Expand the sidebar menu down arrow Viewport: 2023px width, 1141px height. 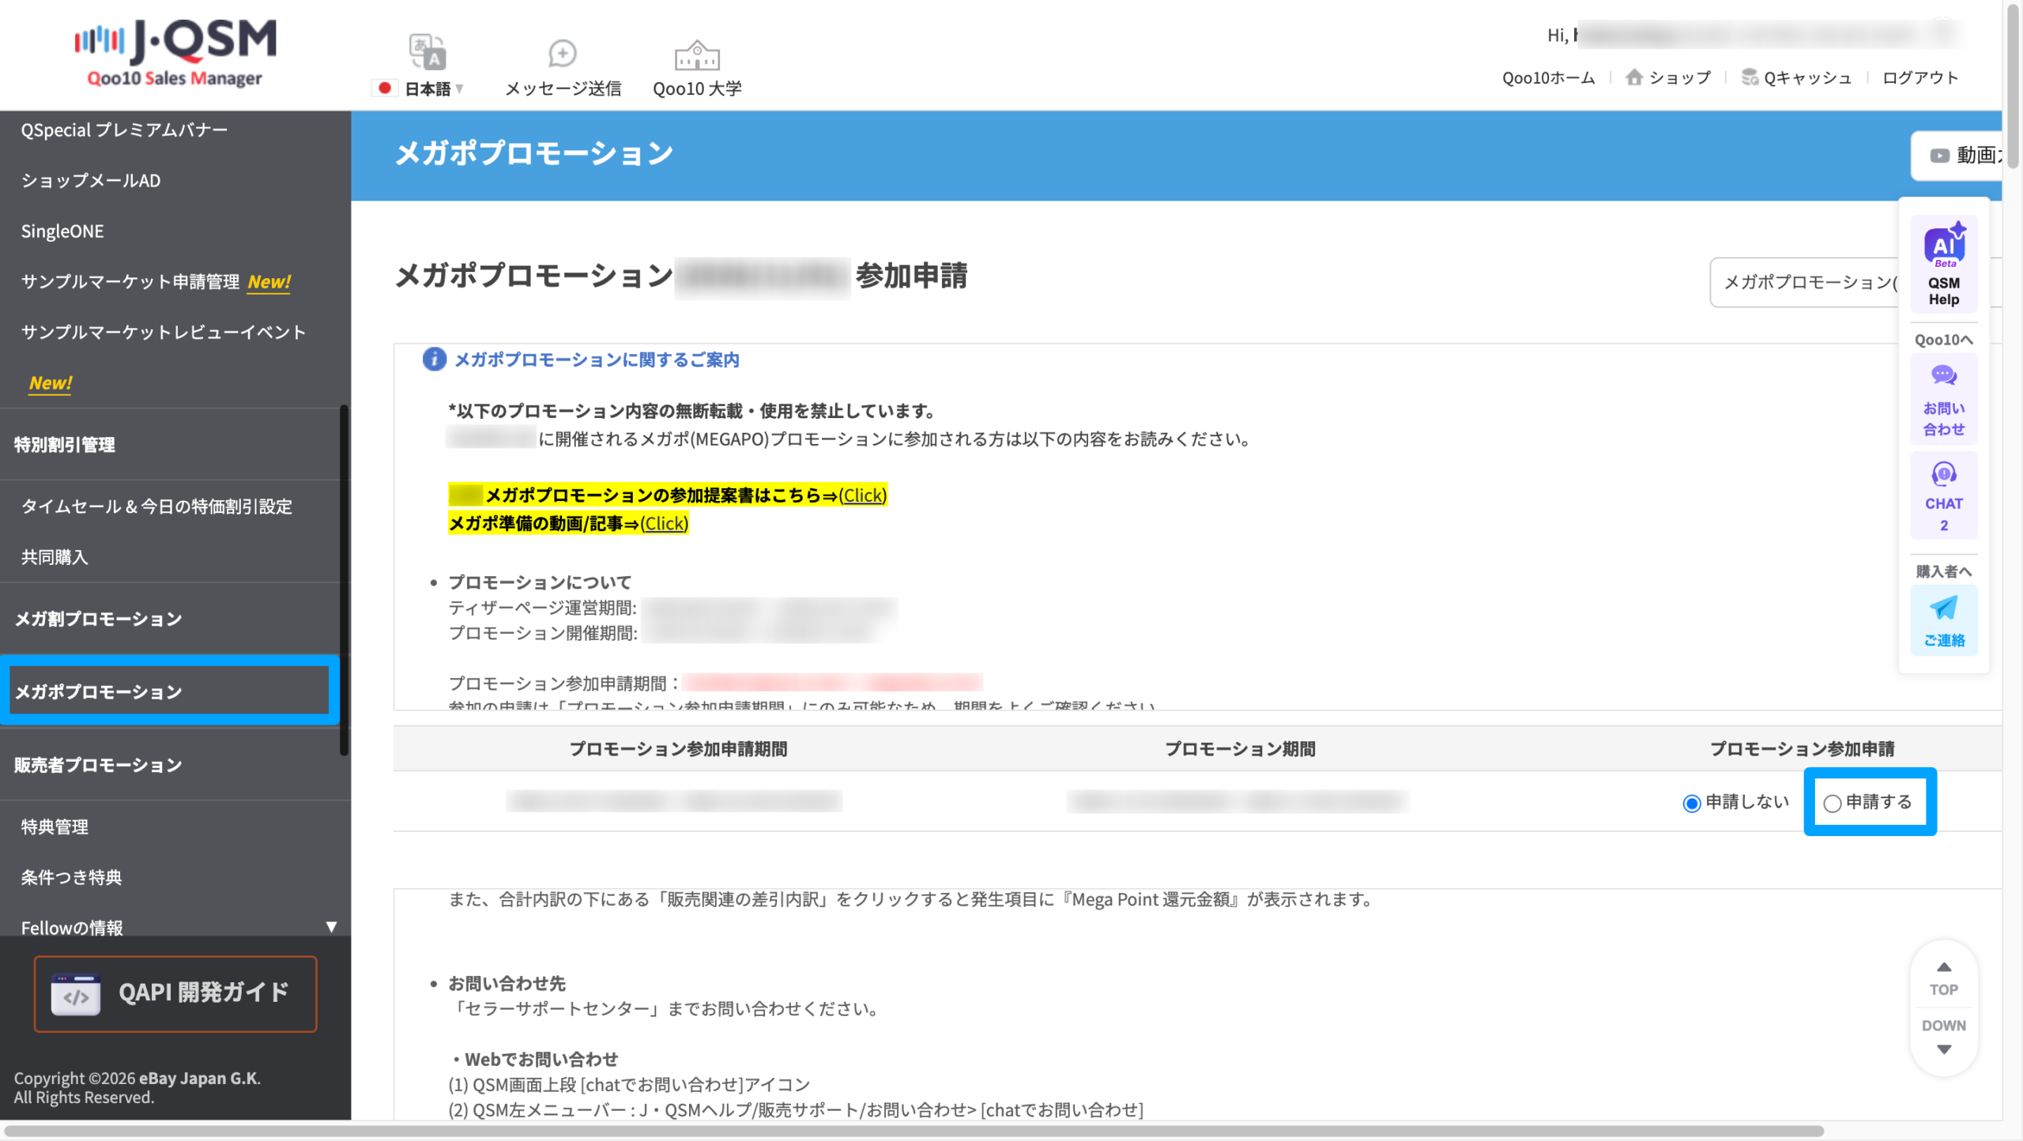[x=331, y=927]
